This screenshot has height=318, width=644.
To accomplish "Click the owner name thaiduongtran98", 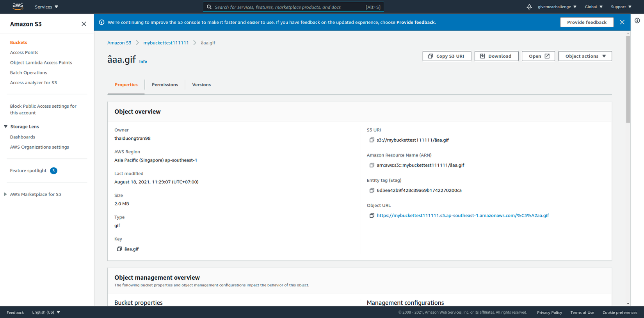I will tap(132, 139).
